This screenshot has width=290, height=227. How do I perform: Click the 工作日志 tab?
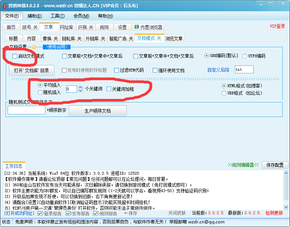click(14, 166)
